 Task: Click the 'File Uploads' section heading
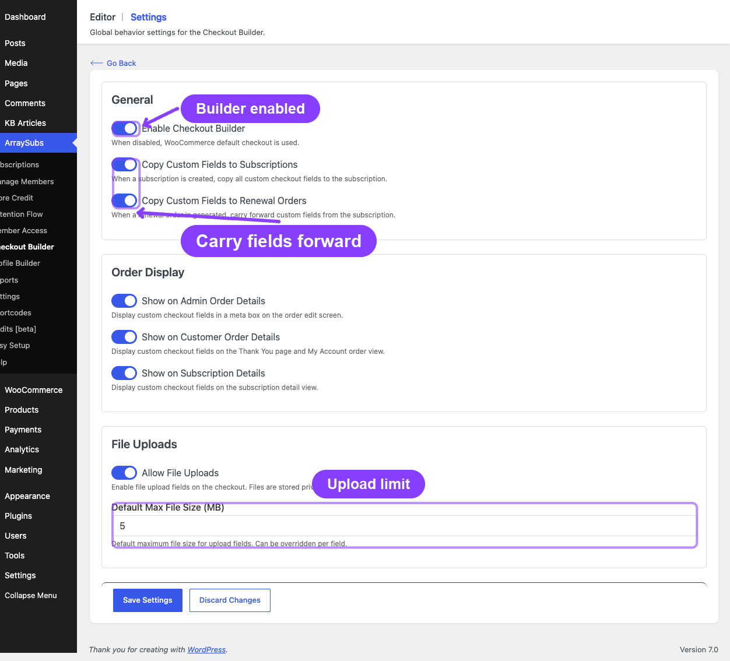(144, 444)
